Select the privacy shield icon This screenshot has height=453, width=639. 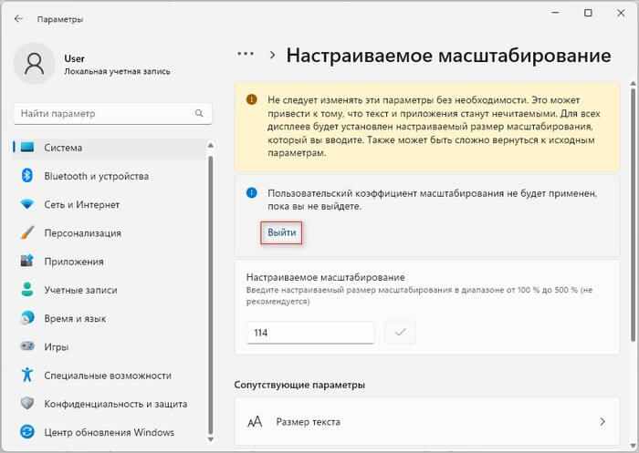(27, 404)
